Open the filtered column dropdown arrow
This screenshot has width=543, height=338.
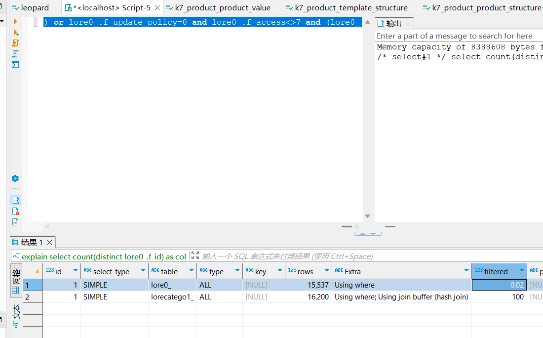(x=521, y=271)
